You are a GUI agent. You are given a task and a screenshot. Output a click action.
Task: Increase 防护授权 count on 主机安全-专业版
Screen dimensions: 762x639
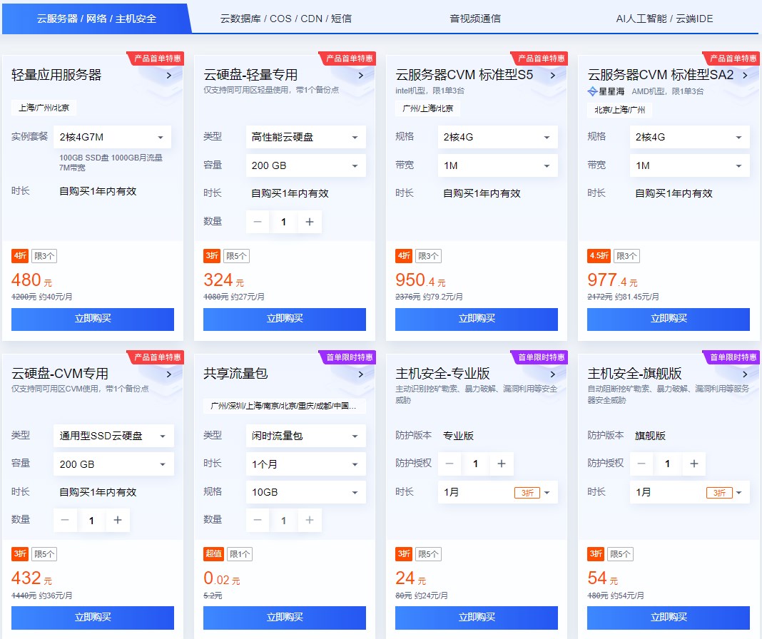[x=502, y=464]
